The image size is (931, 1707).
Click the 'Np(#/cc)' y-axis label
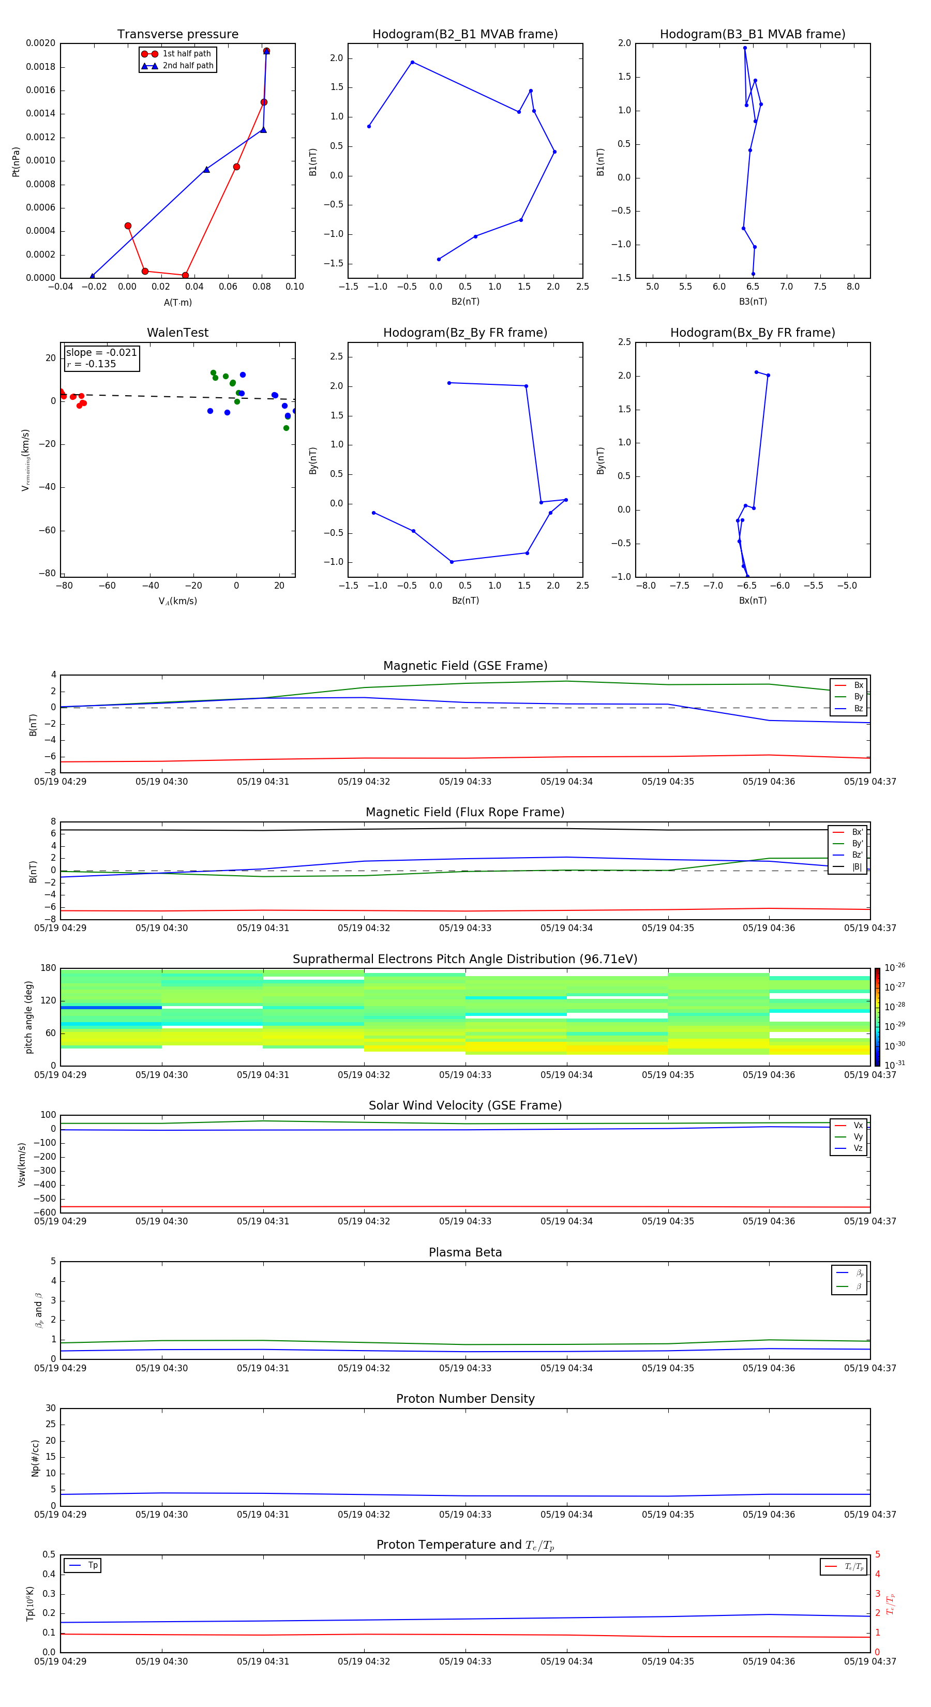click(35, 1458)
